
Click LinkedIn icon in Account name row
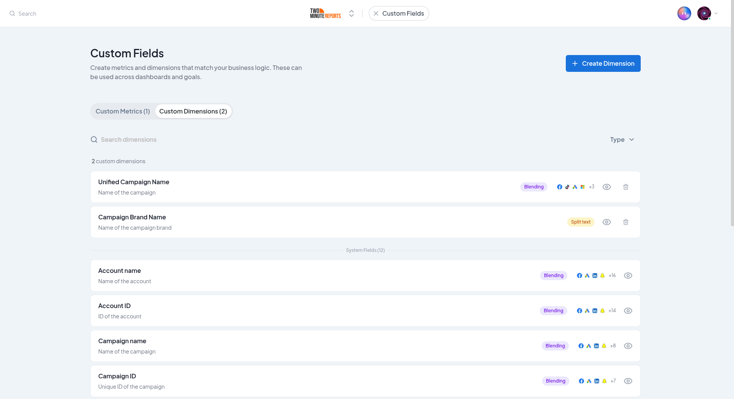click(595, 276)
